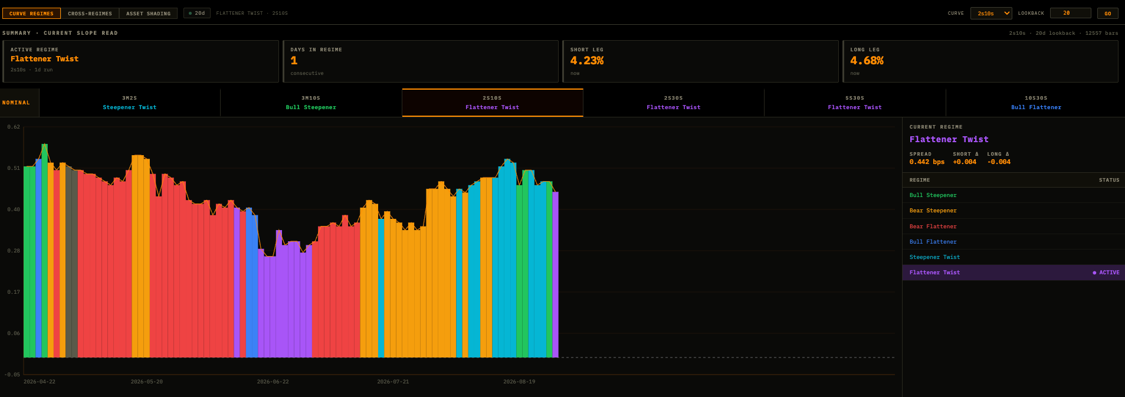Choose Bear Steepener in regime list
The height and width of the screenshot is (397, 1125).
coord(1014,211)
